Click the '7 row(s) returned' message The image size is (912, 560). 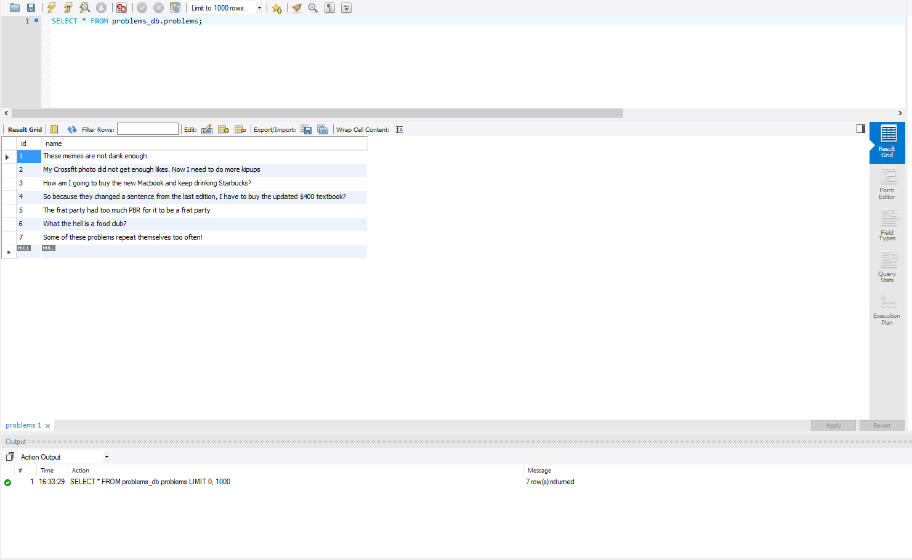click(x=550, y=482)
